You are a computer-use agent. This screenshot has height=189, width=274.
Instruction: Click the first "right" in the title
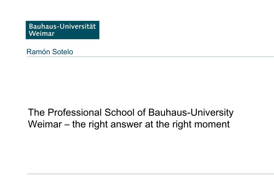[x=98, y=125]
